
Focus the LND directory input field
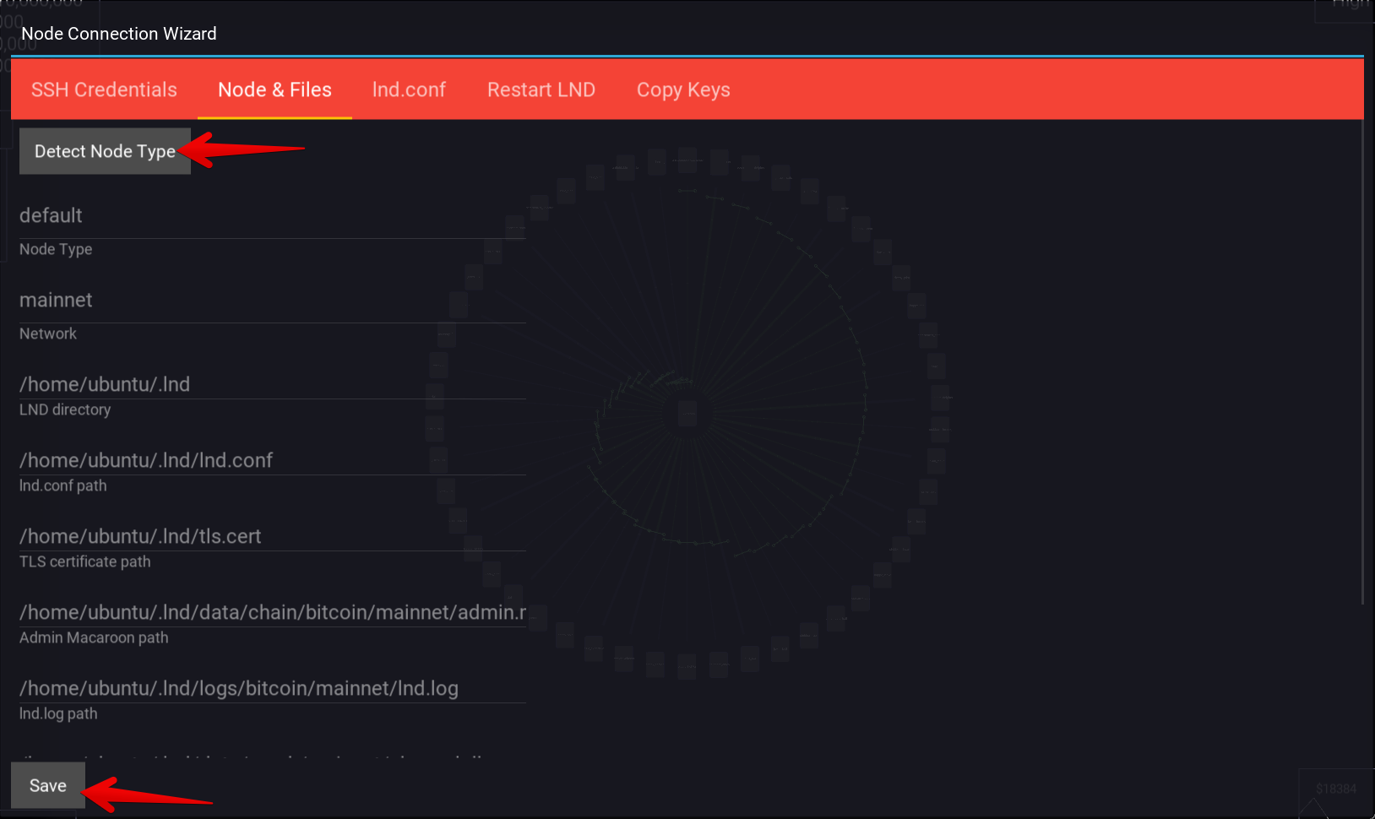coord(273,384)
